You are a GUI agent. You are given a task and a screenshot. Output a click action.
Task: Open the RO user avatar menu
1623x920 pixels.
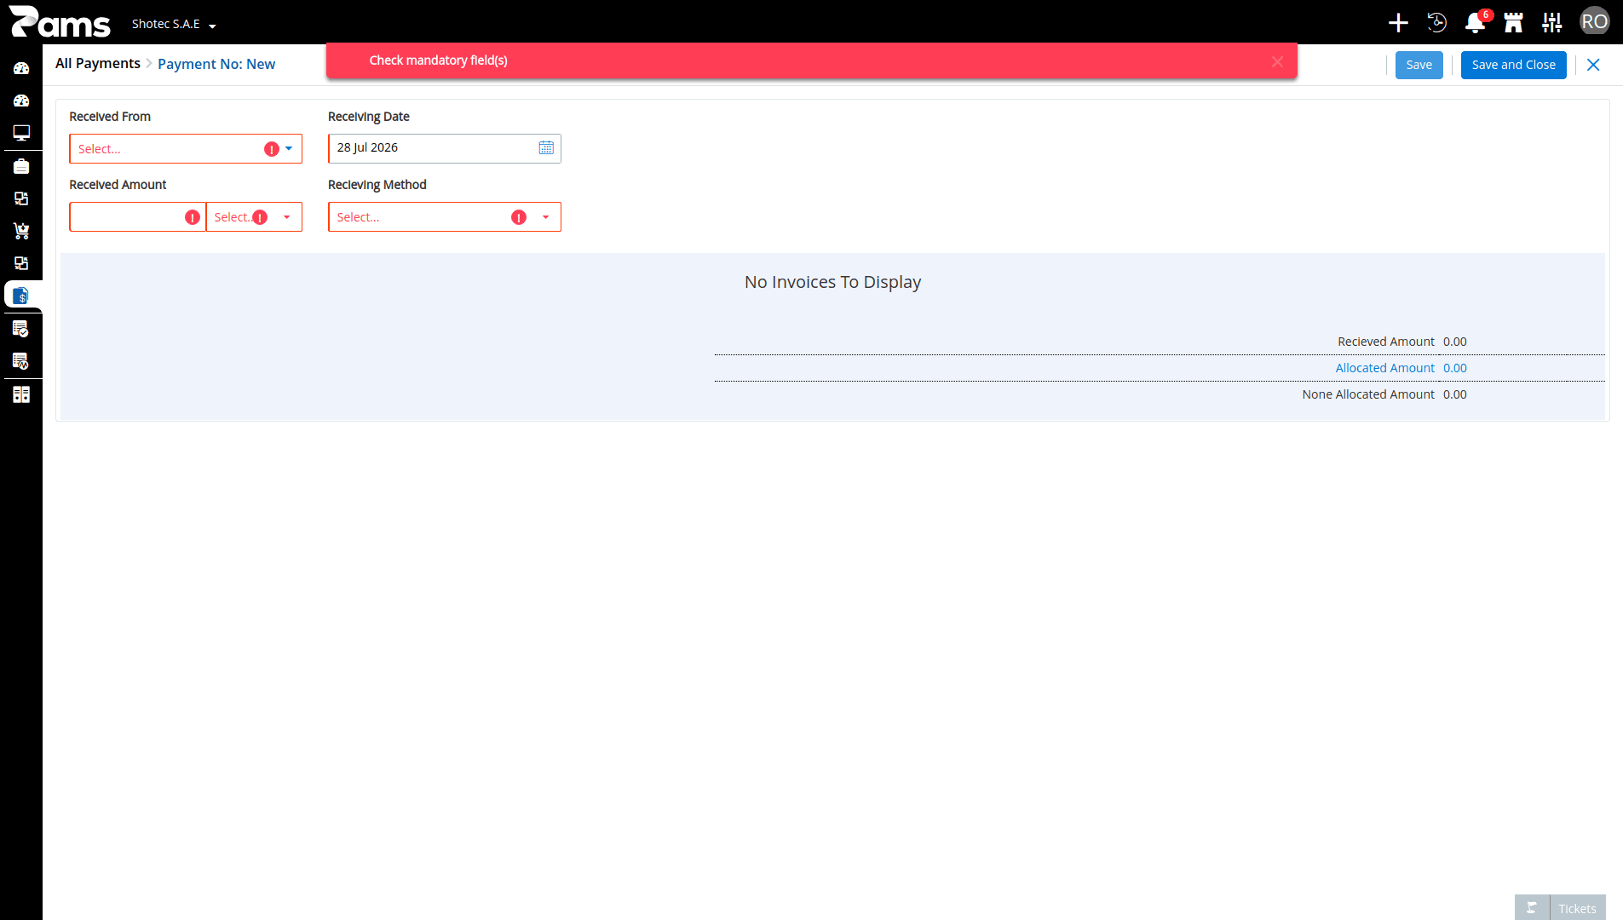coord(1595,22)
